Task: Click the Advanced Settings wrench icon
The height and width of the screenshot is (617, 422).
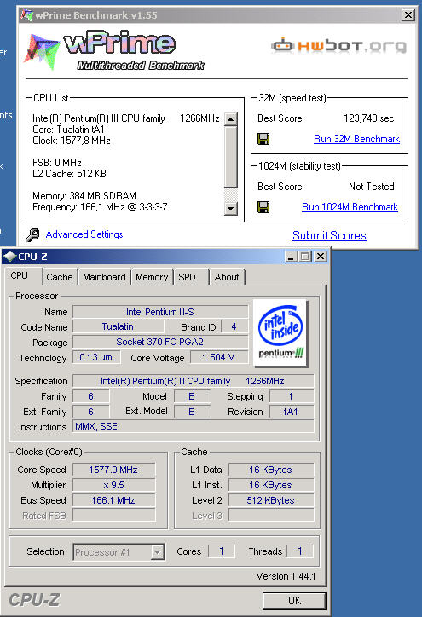Action: [x=32, y=234]
